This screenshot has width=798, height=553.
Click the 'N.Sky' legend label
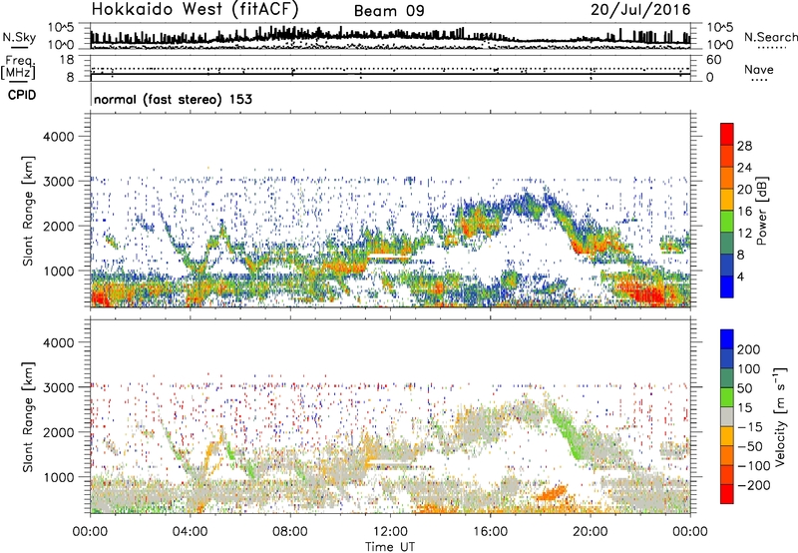(19, 38)
